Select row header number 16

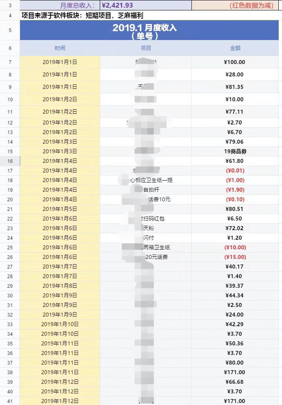coord(10,161)
